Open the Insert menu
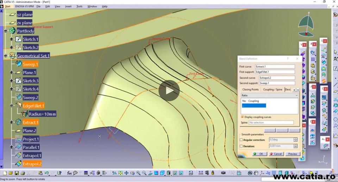 click(x=68, y=6)
